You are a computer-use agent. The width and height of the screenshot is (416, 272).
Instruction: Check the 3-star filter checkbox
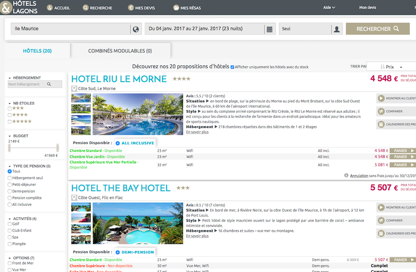point(10,108)
